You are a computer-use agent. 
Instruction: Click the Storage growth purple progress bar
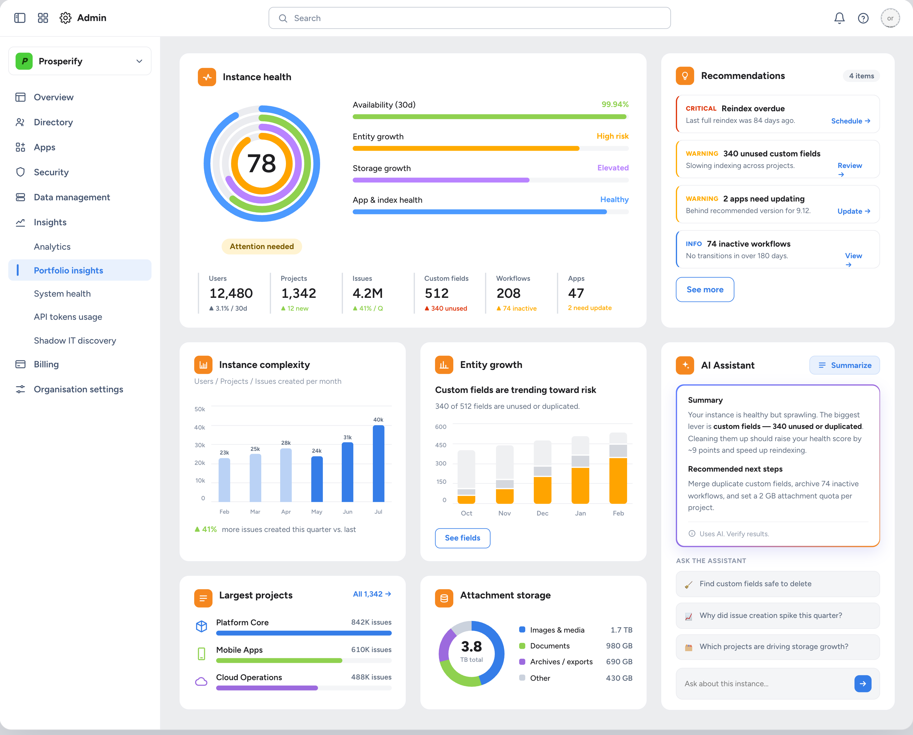[490, 180]
